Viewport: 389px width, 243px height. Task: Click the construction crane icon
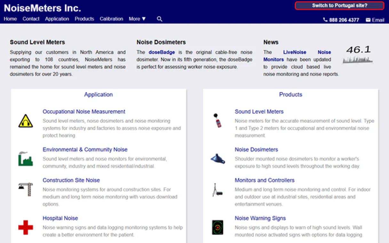26,189
